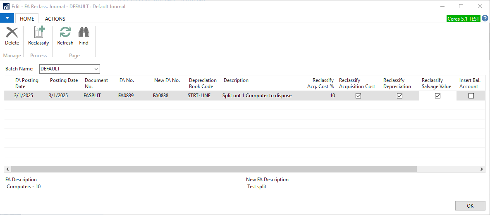The width and height of the screenshot is (490, 215).
Task: Select the Description cell in first row
Action: pyautogui.click(x=257, y=96)
